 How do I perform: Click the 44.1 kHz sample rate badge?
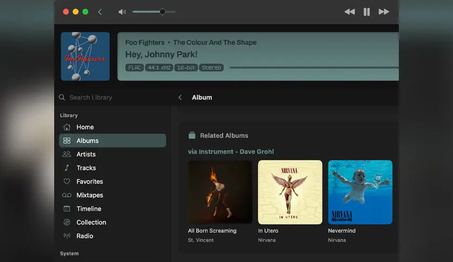pos(159,68)
